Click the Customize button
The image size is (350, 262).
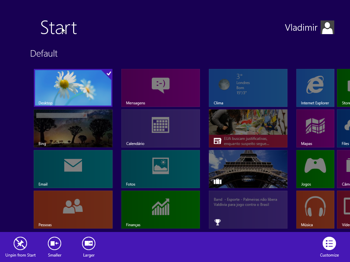coord(329,247)
